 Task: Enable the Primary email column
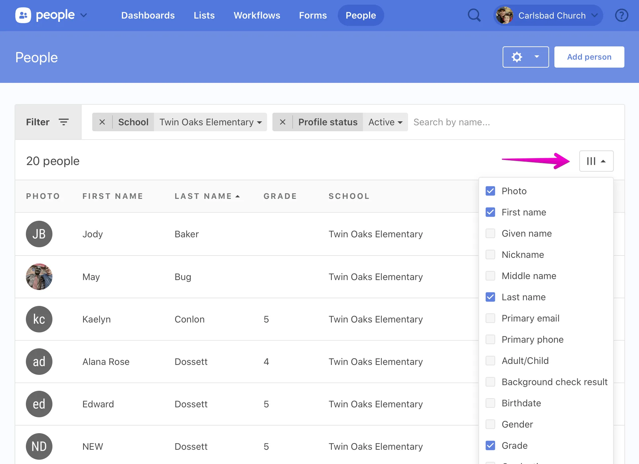coord(490,318)
